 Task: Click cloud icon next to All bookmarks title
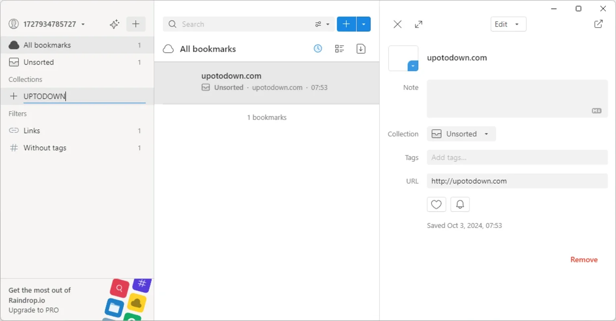click(168, 49)
